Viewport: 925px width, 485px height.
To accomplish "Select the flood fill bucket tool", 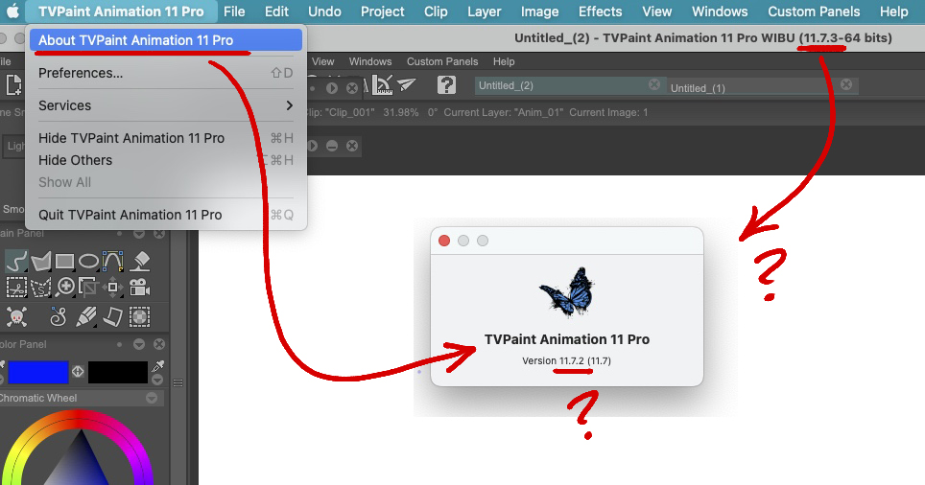I will [x=140, y=261].
